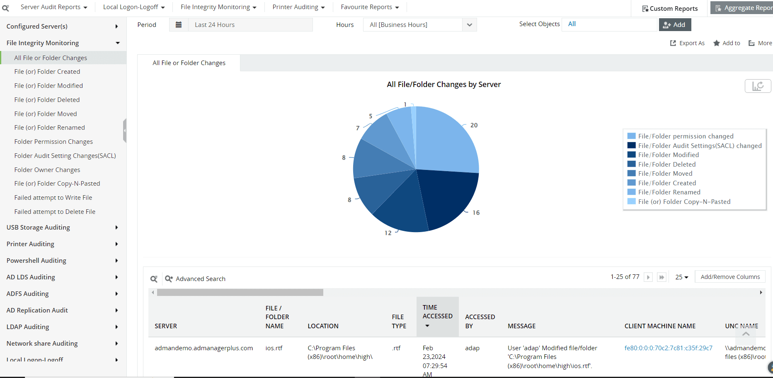The height and width of the screenshot is (378, 773).
Task: Toggle File (or) Folder Copy-N-Pasted legend entry
Action: pyautogui.click(x=683, y=201)
